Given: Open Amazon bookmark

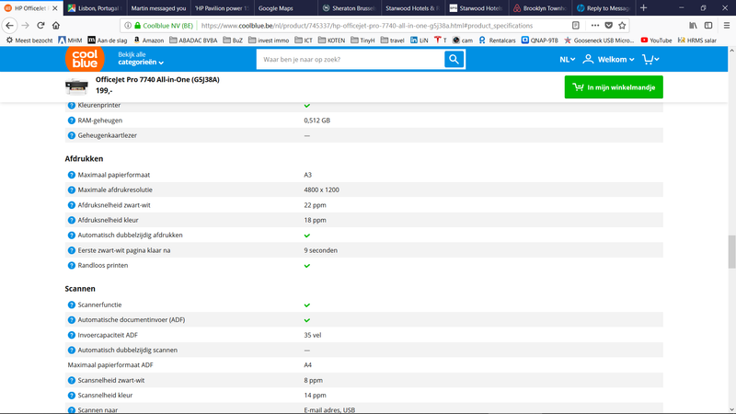Looking at the screenshot, I should coord(149,40).
